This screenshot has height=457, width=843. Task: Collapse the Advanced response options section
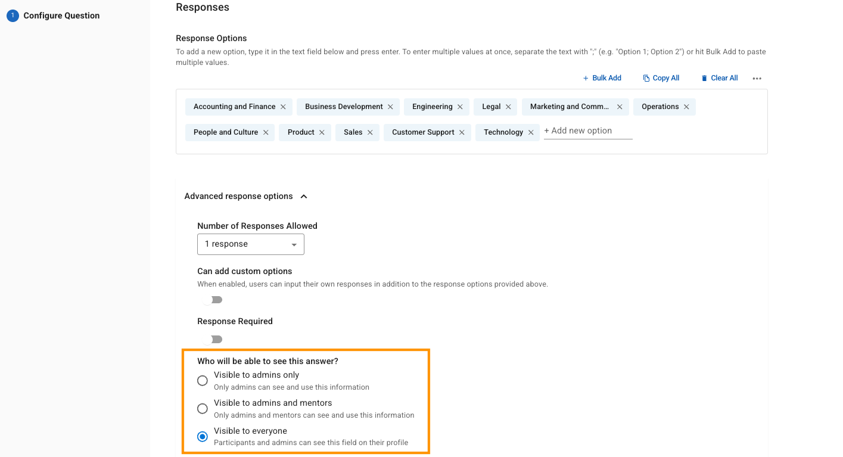pos(304,197)
